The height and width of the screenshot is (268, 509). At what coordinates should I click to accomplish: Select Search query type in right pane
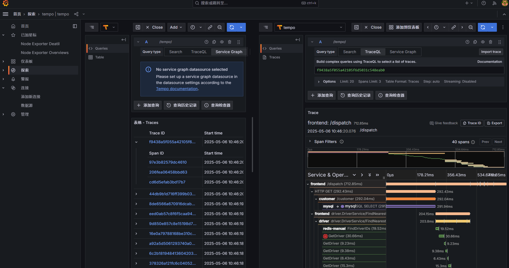point(350,52)
